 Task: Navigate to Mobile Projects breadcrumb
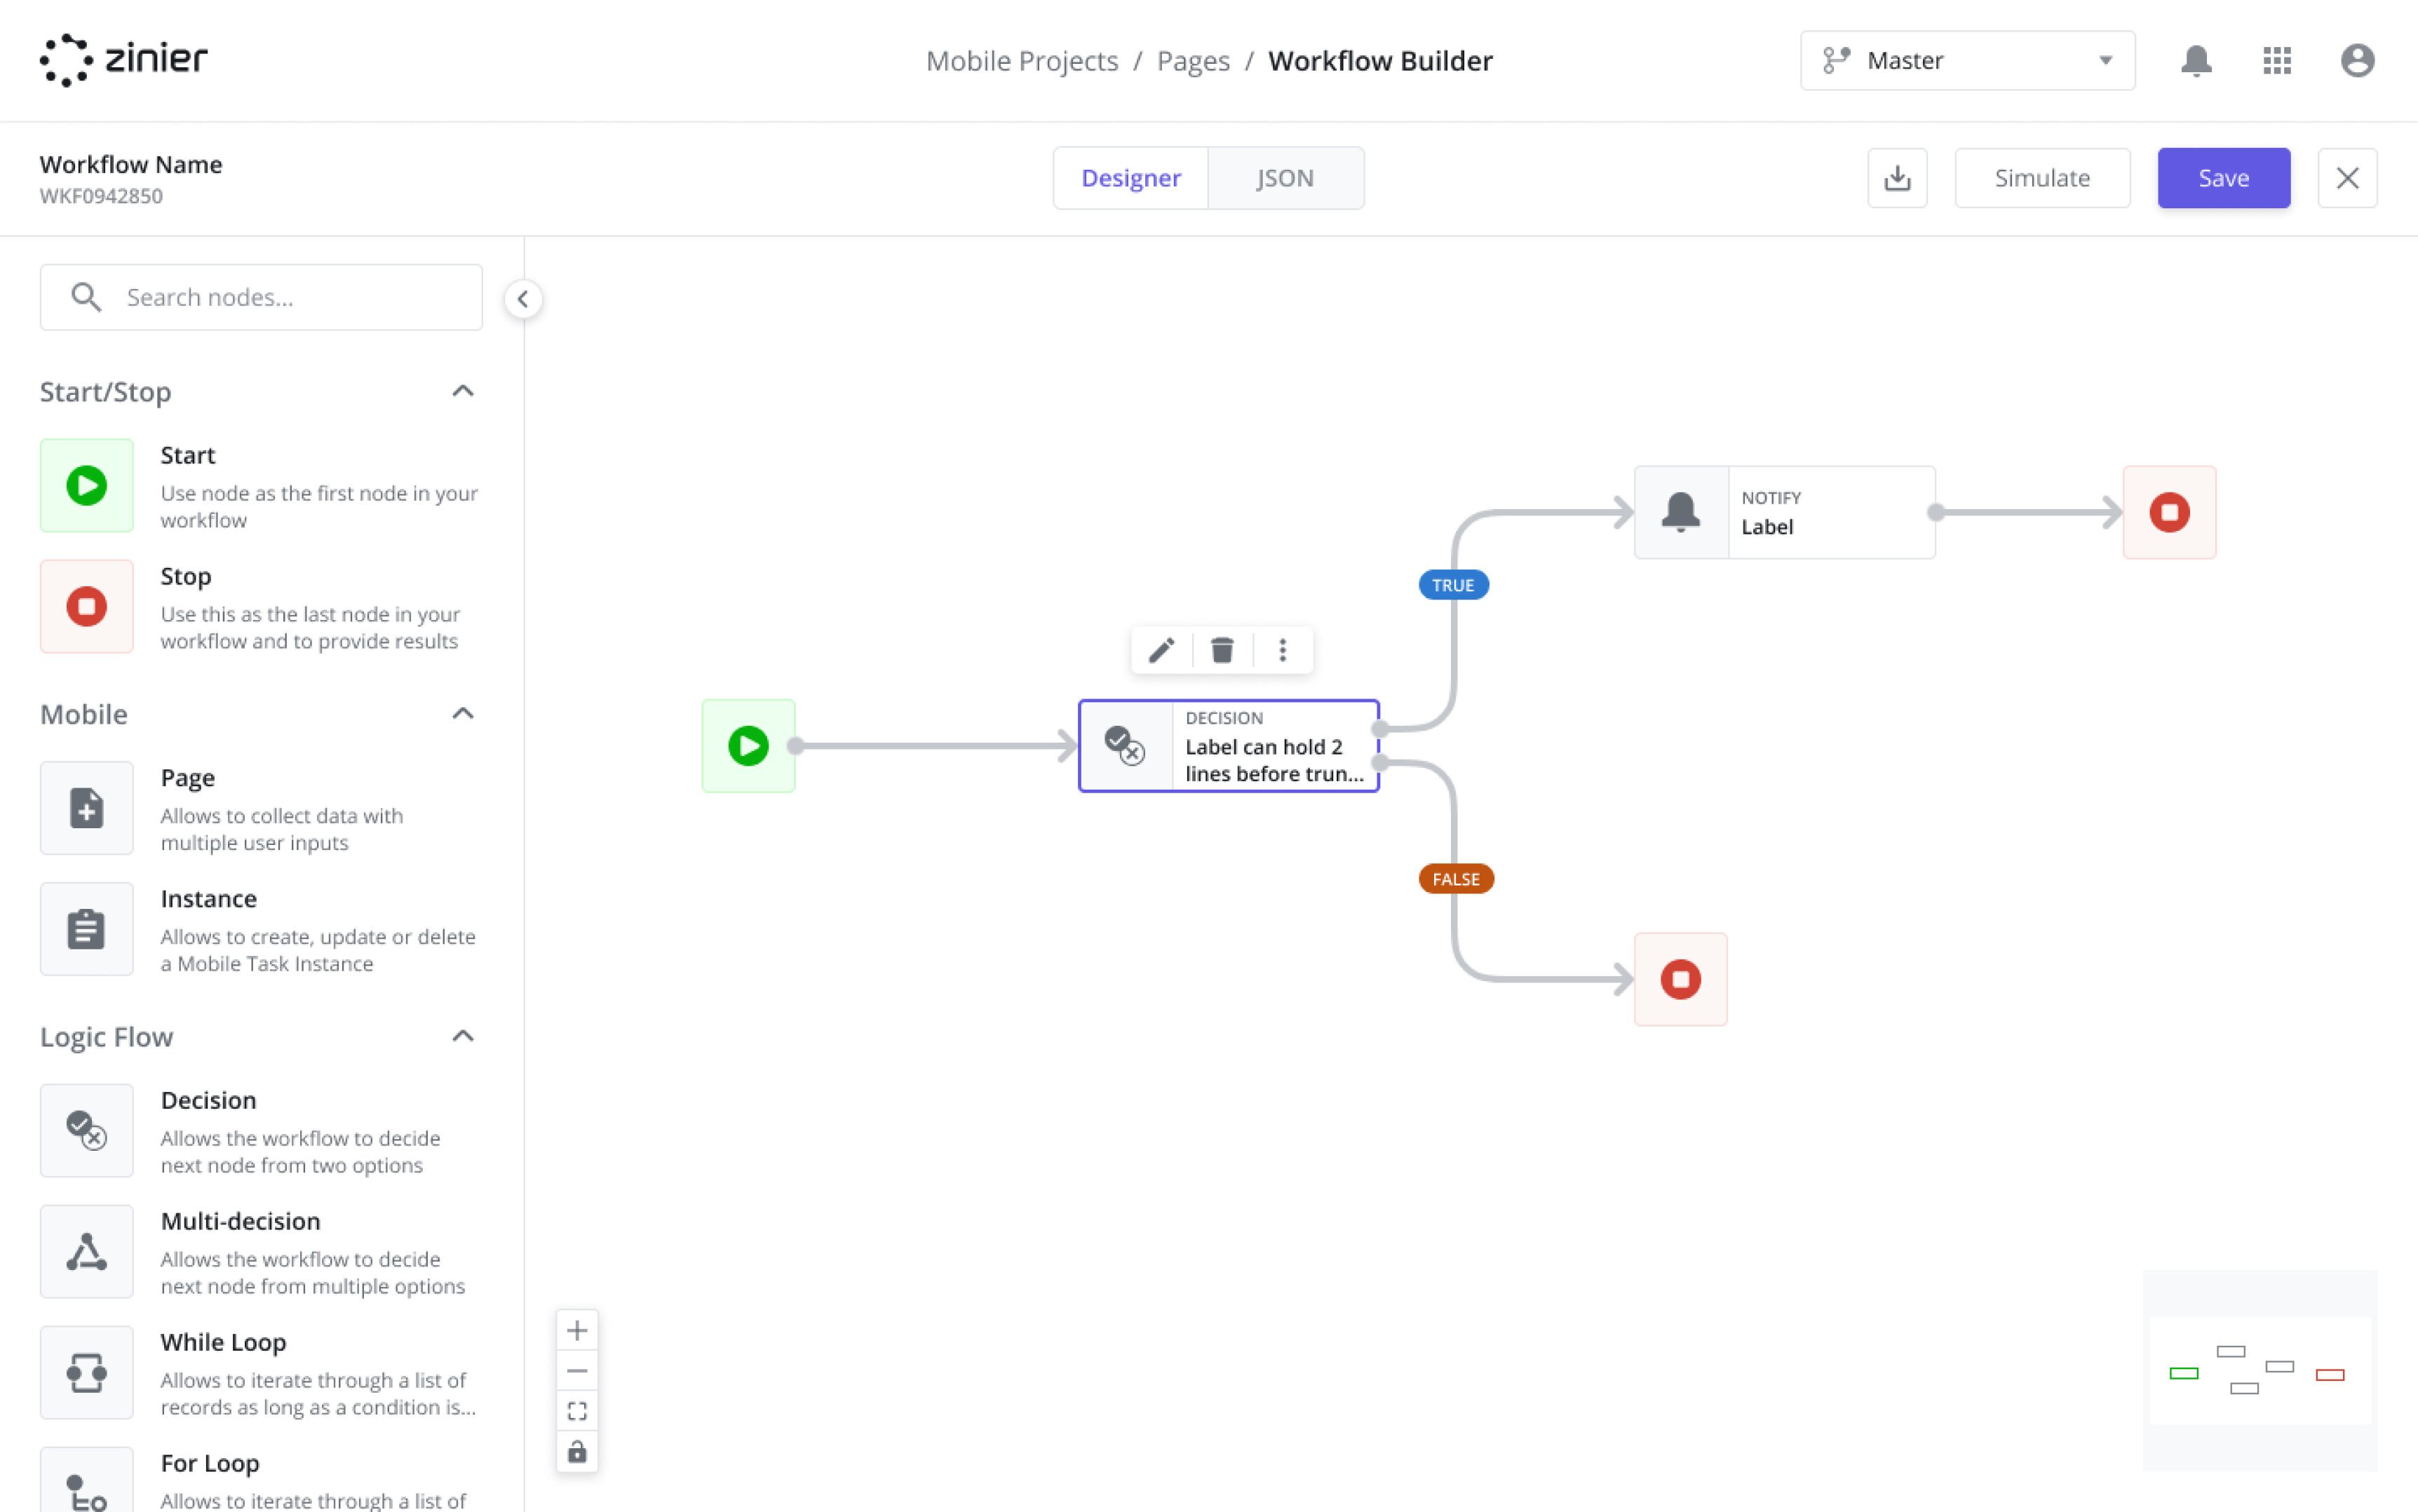click(x=1022, y=60)
